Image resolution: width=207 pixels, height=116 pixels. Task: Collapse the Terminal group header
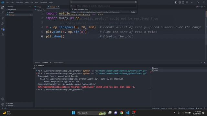pyautogui.click(x=40, y=65)
